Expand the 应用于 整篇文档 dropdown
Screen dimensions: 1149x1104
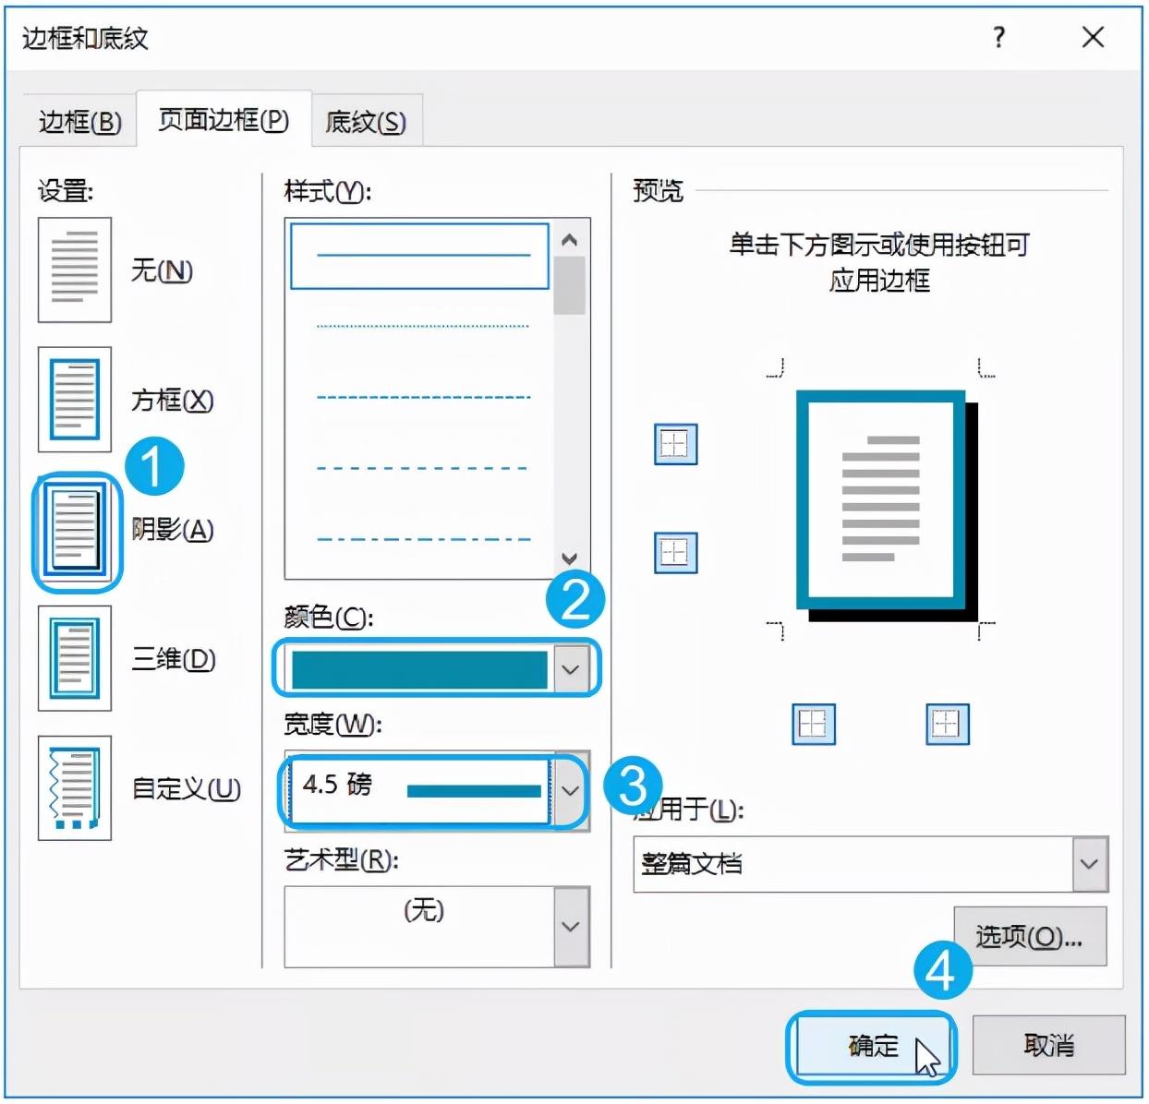[1090, 864]
